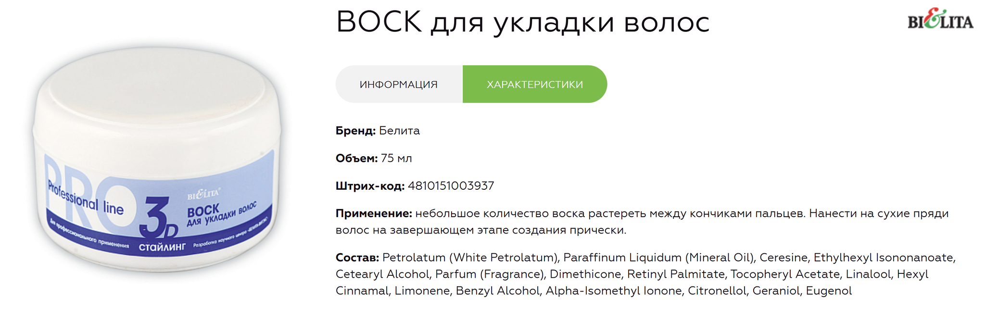Click the Eugenol ingredient at the end
The width and height of the screenshot is (985, 320).
[x=829, y=291]
